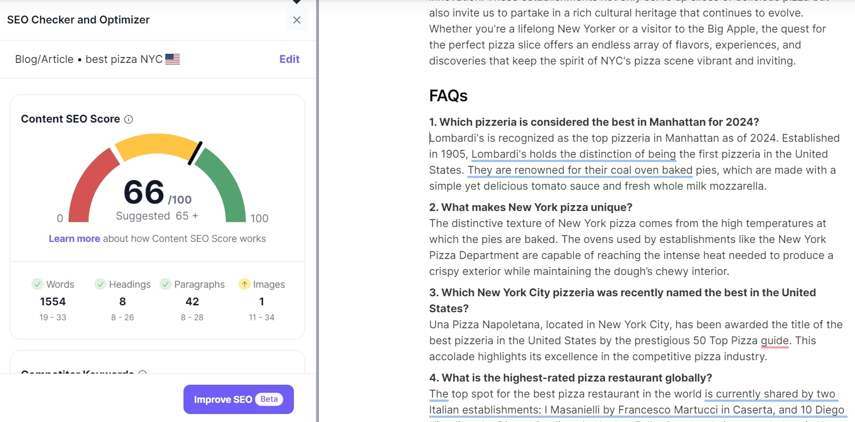Close the SEO Checker and Optimizer panel
Screen dimensions: 855x422
coord(297,20)
